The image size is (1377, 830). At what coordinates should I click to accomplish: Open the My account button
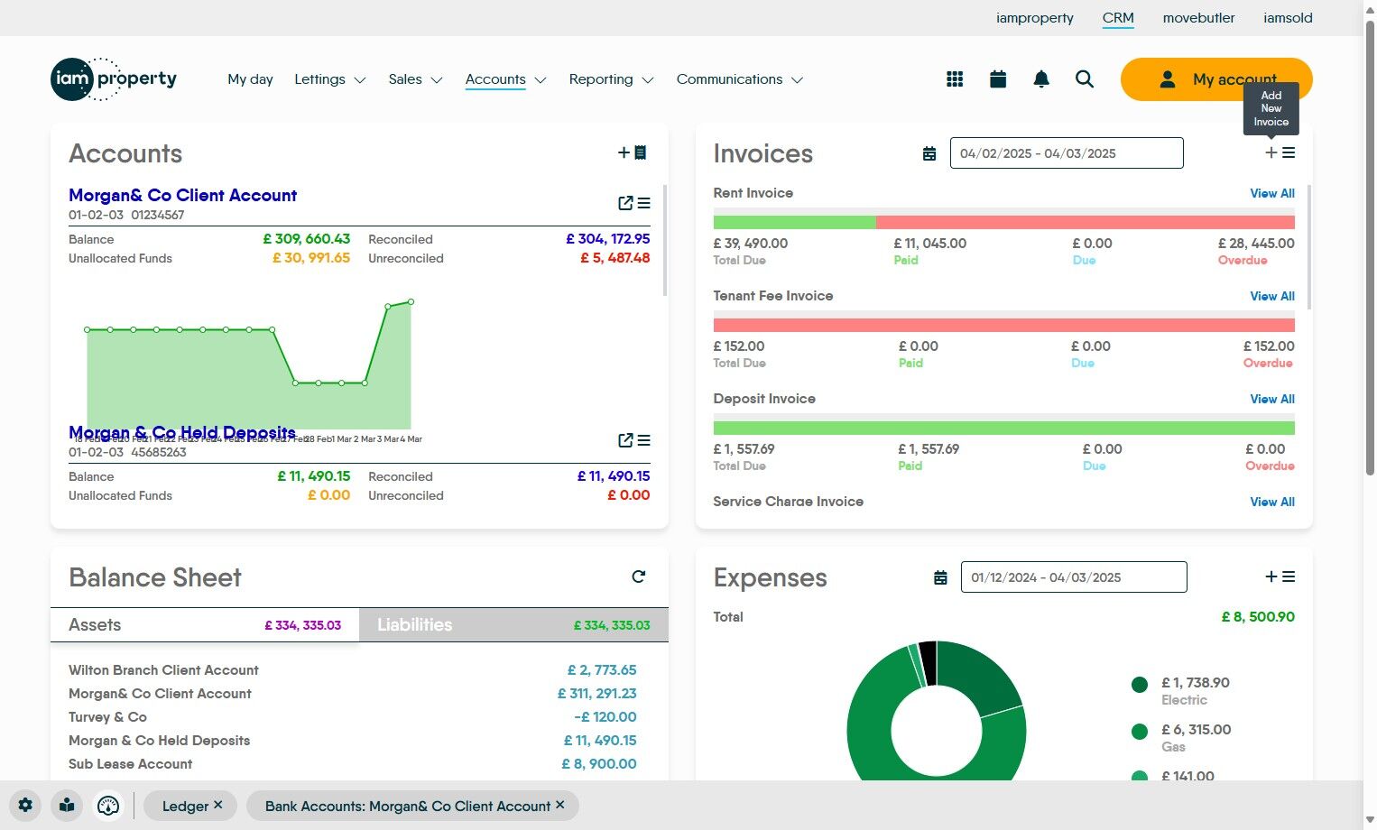[x=1216, y=79]
